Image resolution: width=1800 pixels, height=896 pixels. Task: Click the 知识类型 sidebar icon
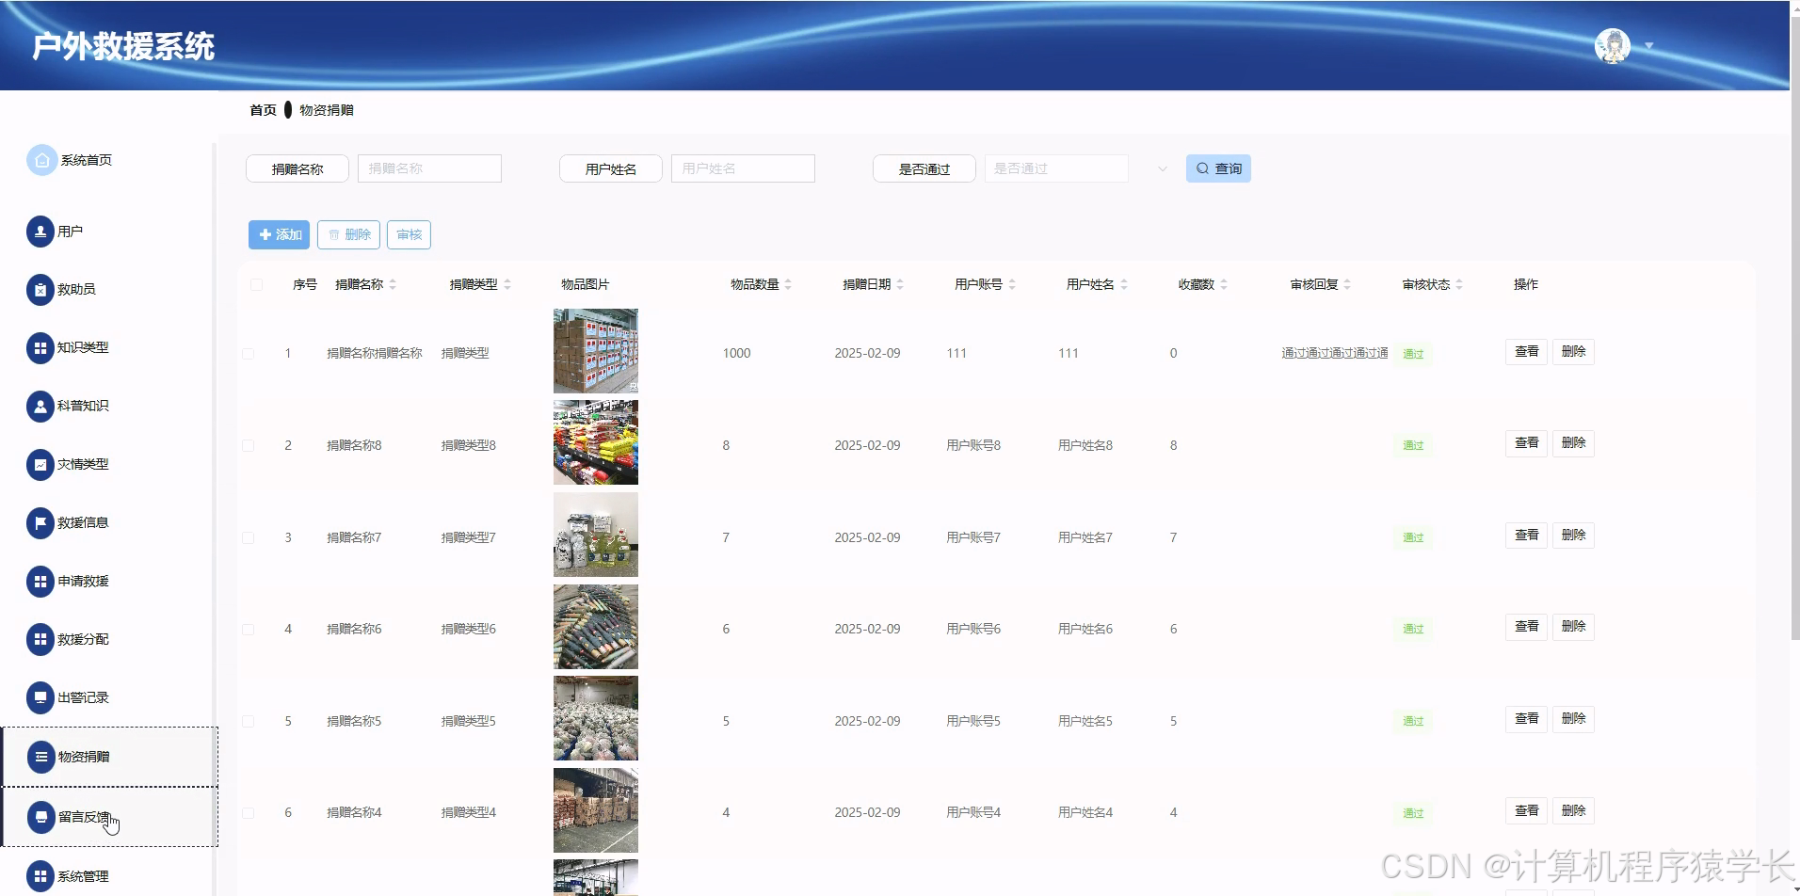click(x=40, y=348)
